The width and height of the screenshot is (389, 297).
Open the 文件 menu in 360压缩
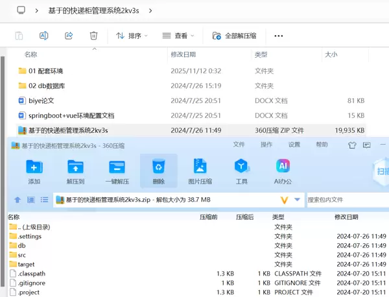(239, 145)
